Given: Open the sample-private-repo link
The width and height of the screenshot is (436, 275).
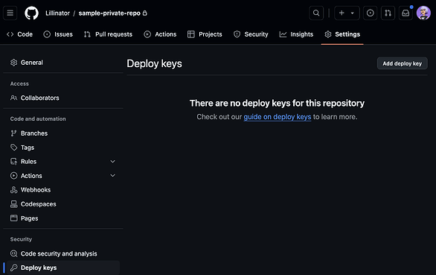Looking at the screenshot, I should click(x=109, y=13).
